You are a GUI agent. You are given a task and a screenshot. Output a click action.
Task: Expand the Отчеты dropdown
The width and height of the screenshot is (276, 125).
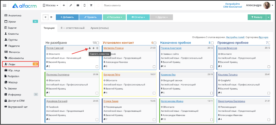138,17
